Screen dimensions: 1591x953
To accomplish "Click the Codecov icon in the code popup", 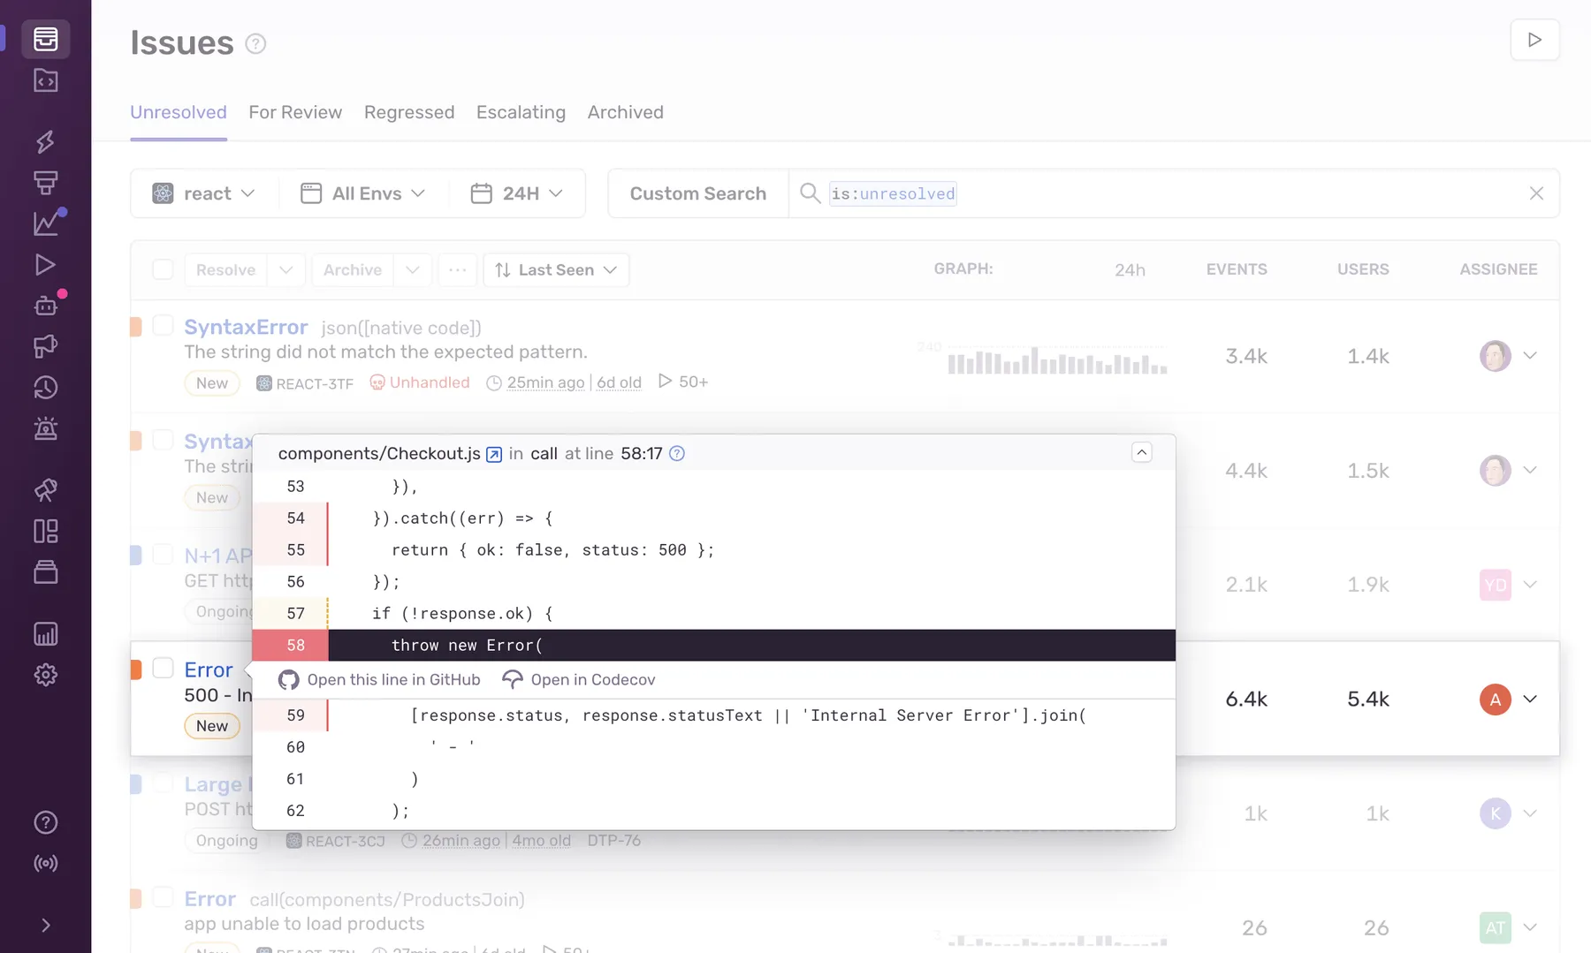I will click(x=512, y=679).
